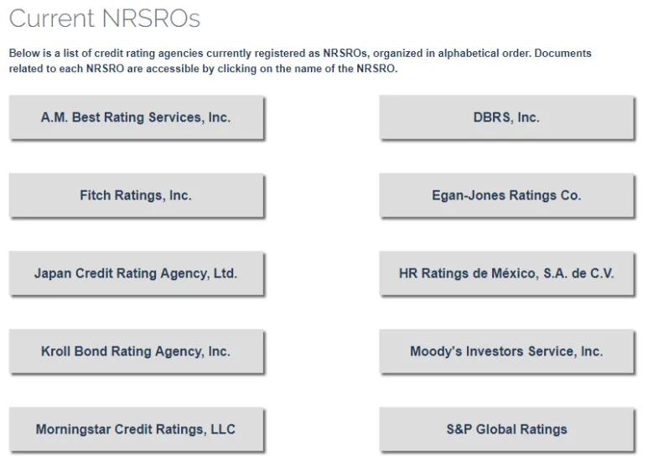Open Morningstar Credit Ratings, LLC
This screenshot has width=648, height=468.
pos(136,429)
